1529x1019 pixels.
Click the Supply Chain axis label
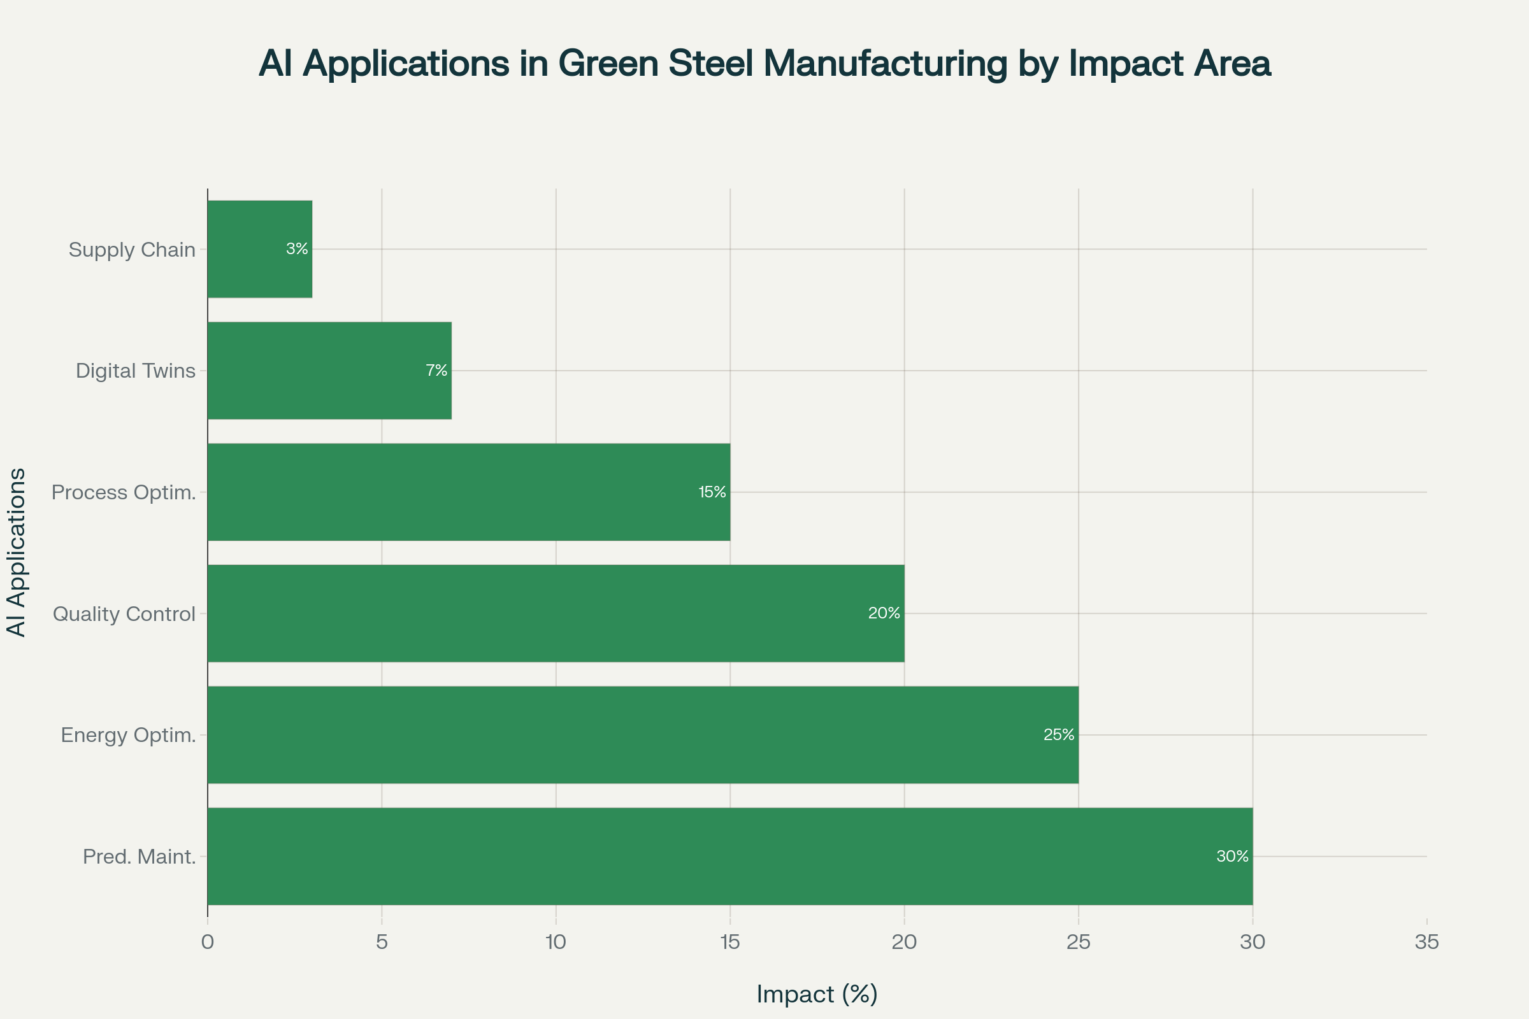point(132,250)
